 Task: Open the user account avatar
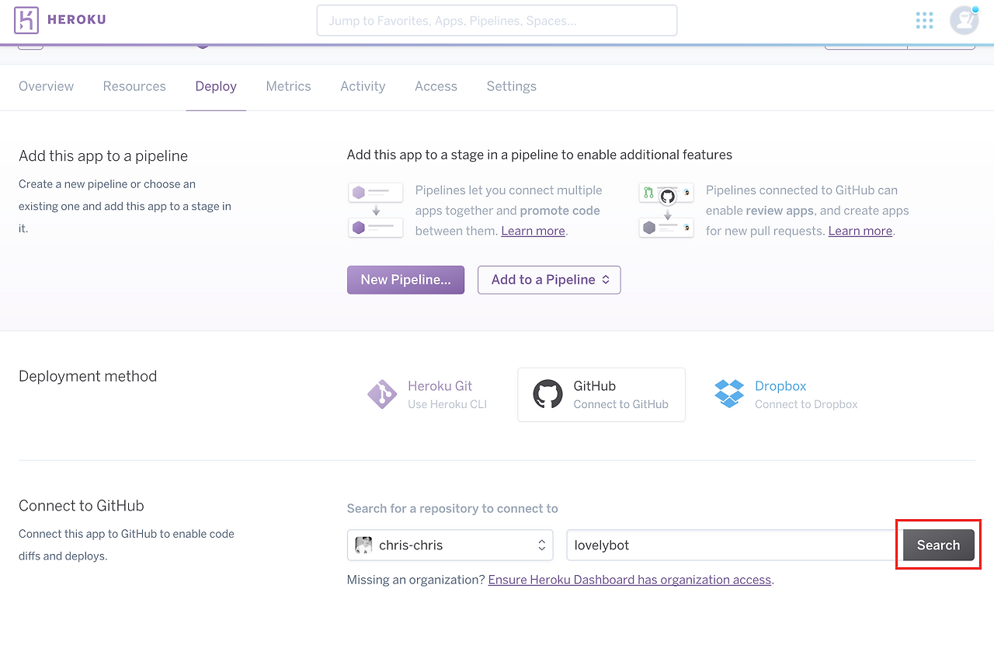pos(964,20)
